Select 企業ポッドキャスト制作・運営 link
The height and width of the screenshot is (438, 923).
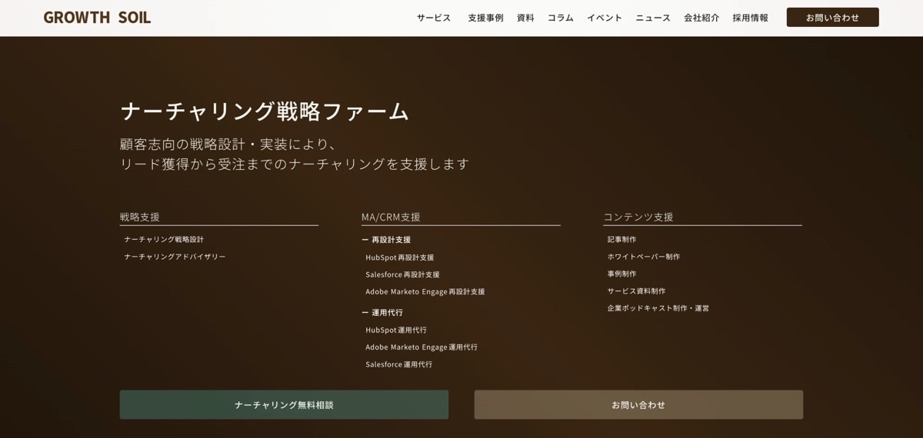(x=658, y=308)
